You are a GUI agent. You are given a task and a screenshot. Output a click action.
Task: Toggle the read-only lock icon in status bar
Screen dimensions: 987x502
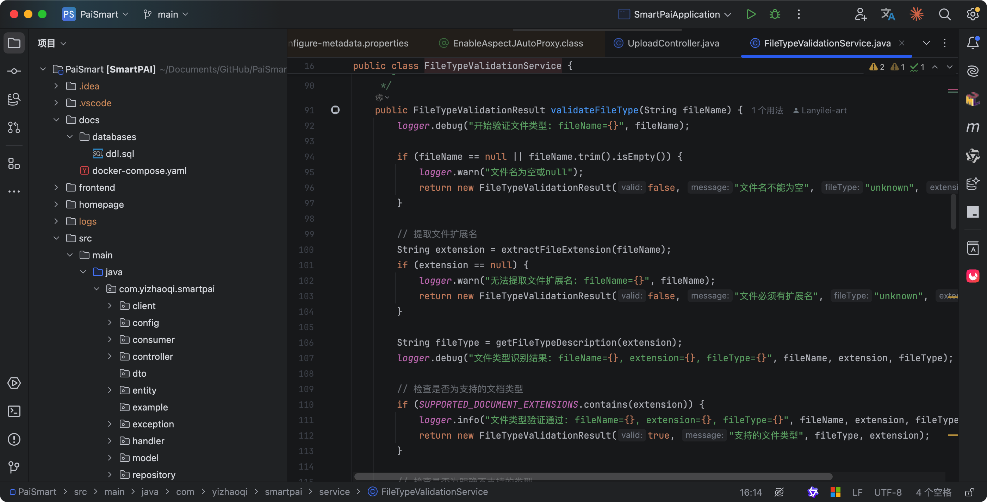[969, 492]
